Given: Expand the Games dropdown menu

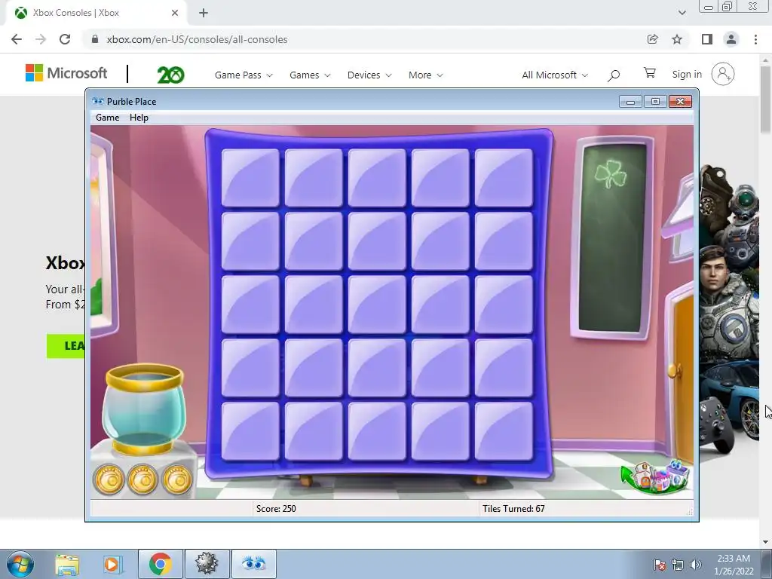Looking at the screenshot, I should pyautogui.click(x=310, y=75).
